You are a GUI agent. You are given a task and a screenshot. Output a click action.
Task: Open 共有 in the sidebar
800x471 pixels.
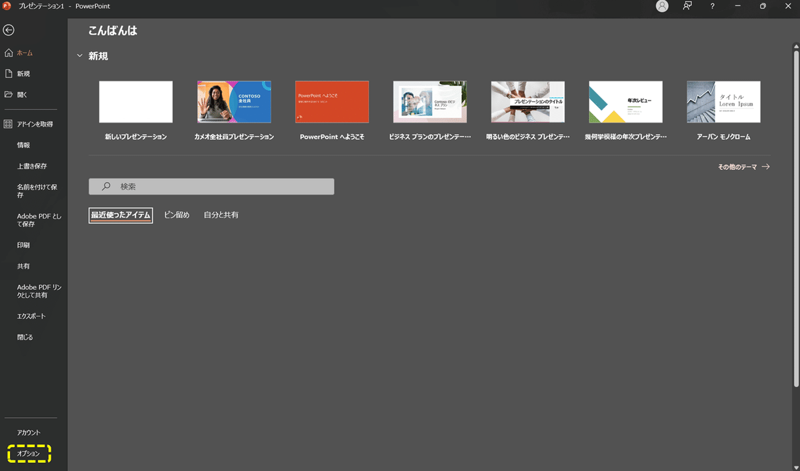click(x=23, y=266)
